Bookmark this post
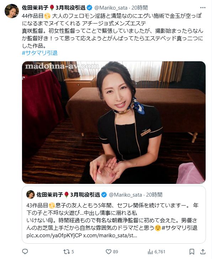Screen dimensions: 212x259 tap(192, 252)
